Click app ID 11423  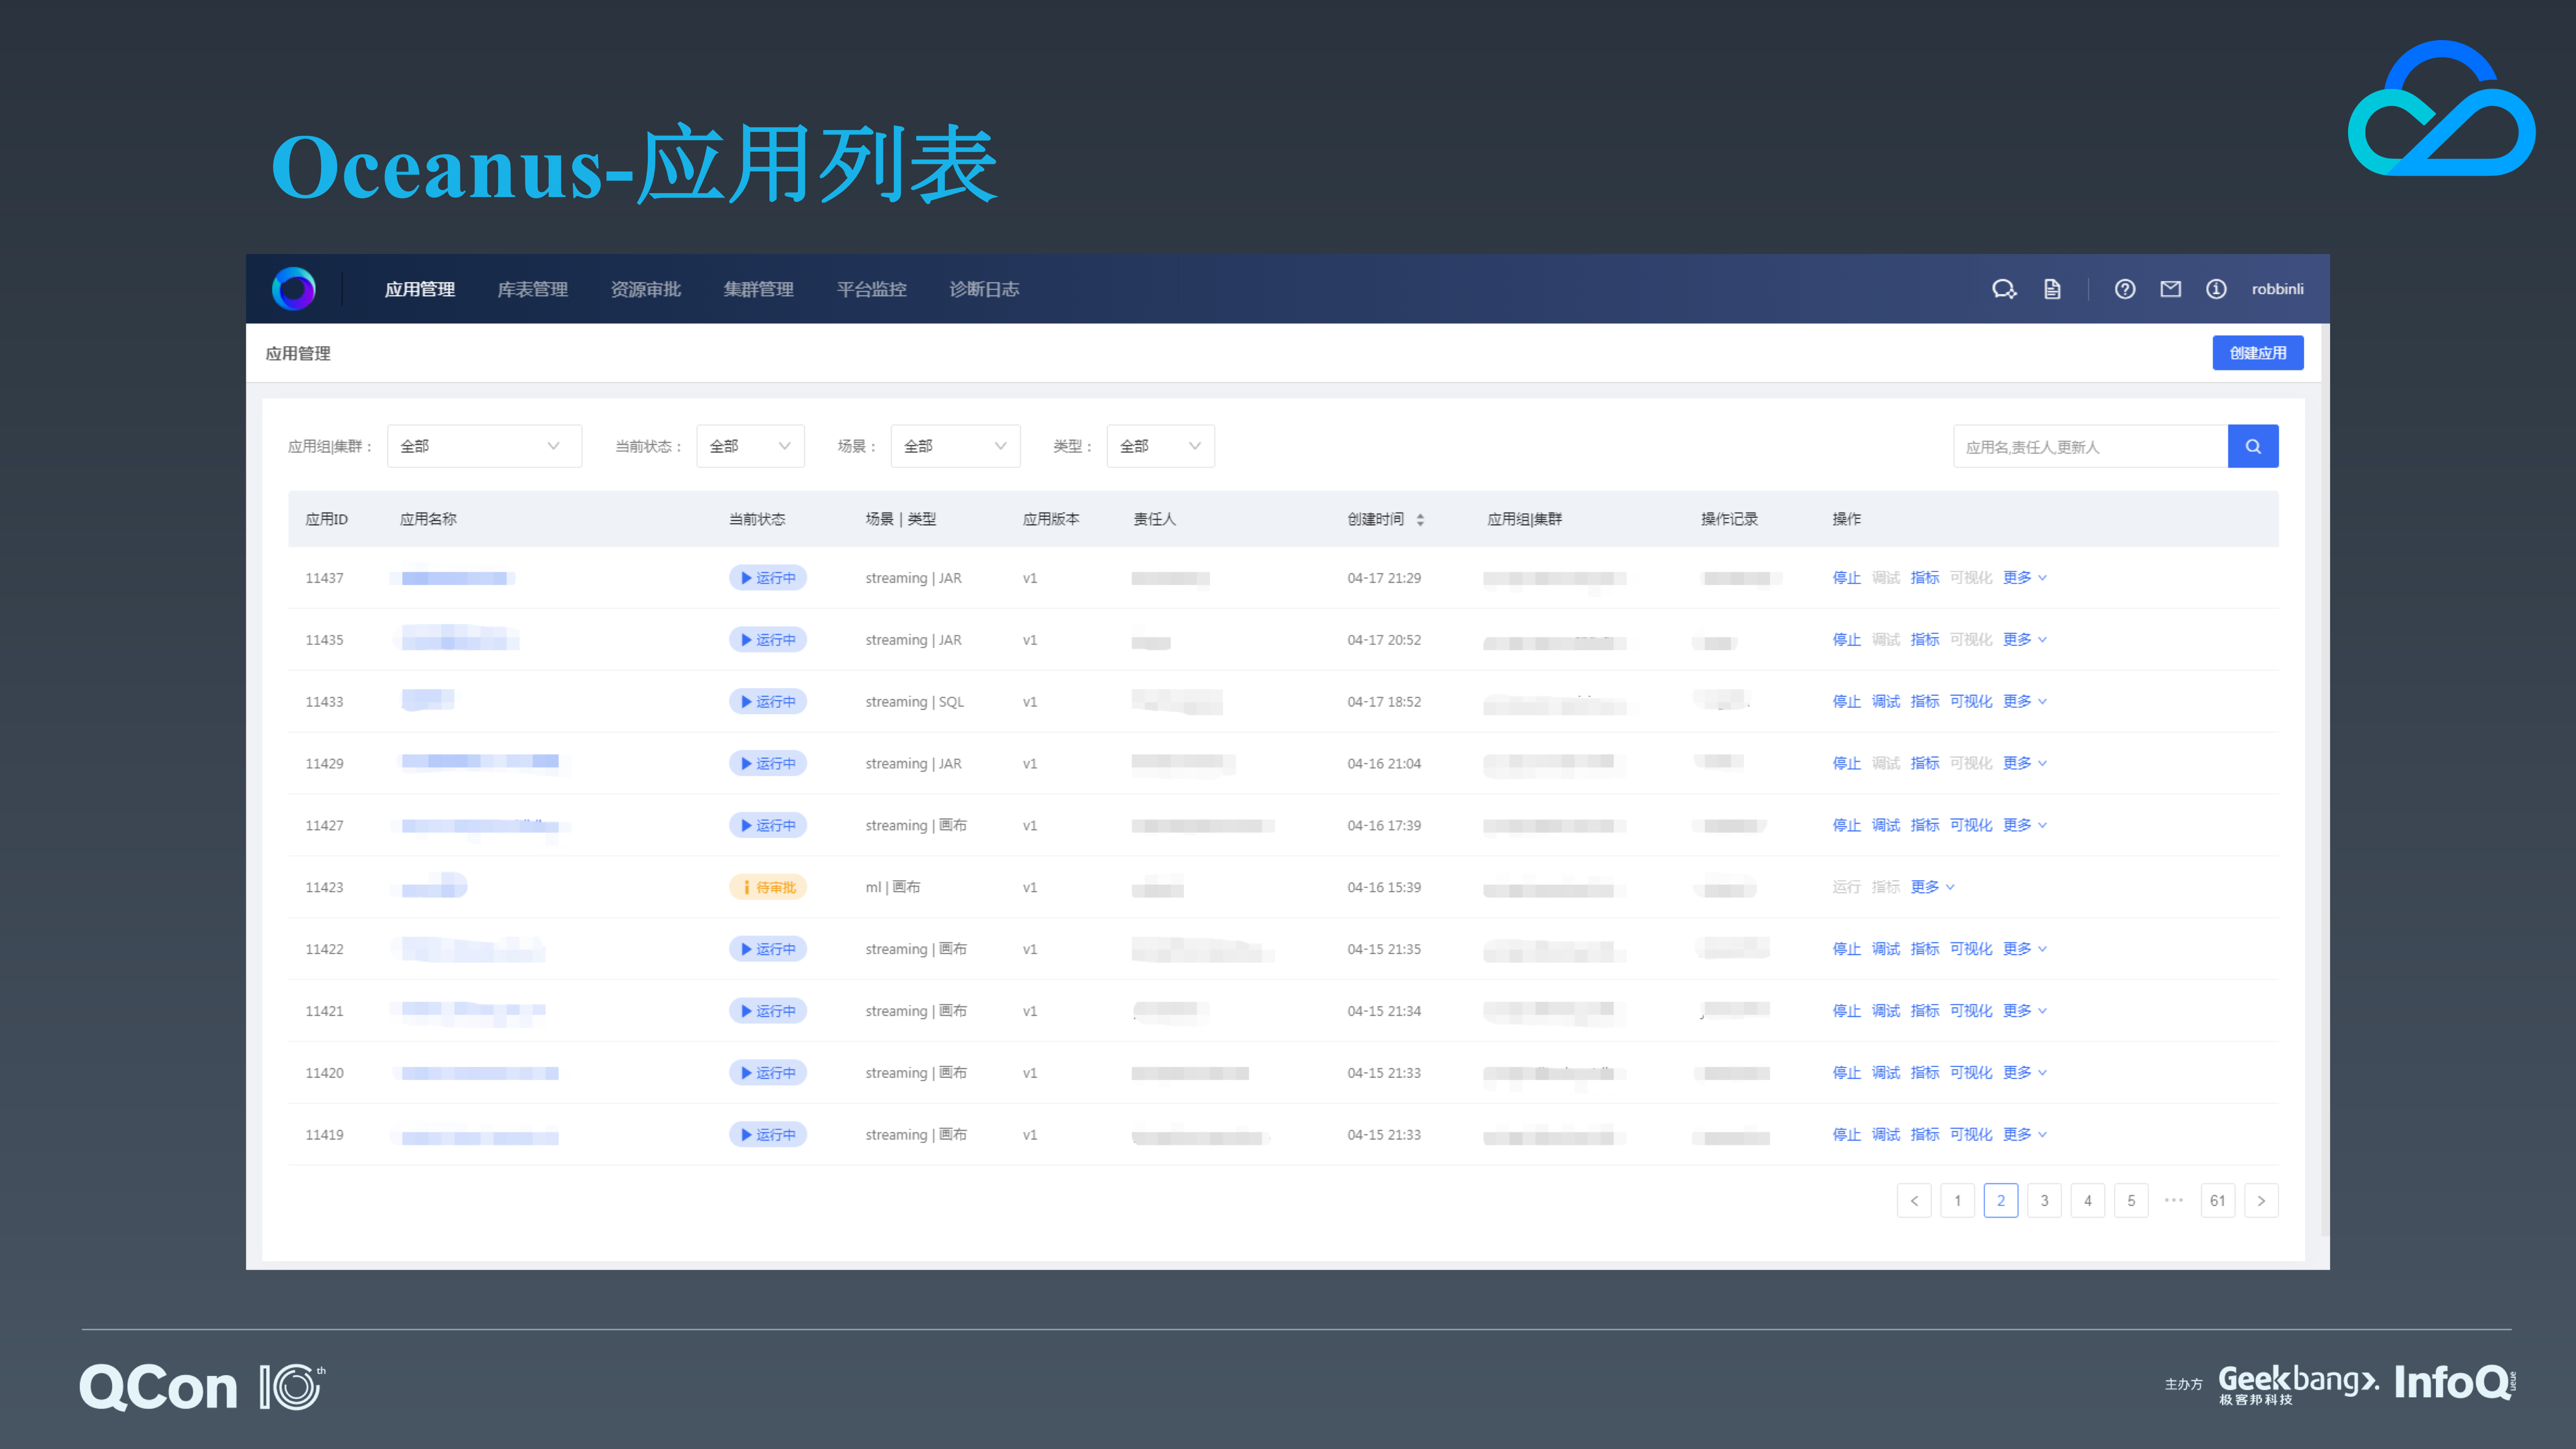[324, 887]
